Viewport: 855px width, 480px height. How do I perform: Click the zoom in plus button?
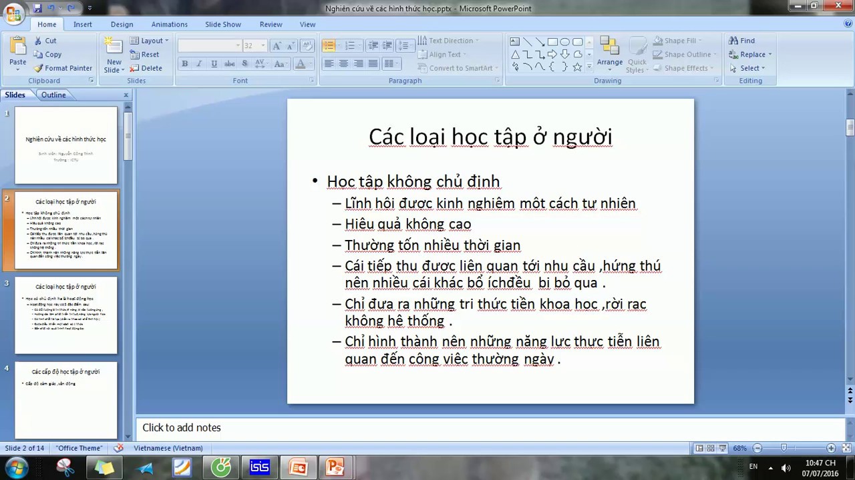click(831, 448)
